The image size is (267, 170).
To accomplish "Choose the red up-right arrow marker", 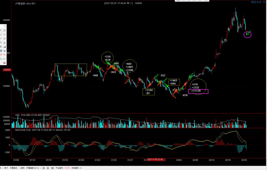I will [x=1, y=54].
